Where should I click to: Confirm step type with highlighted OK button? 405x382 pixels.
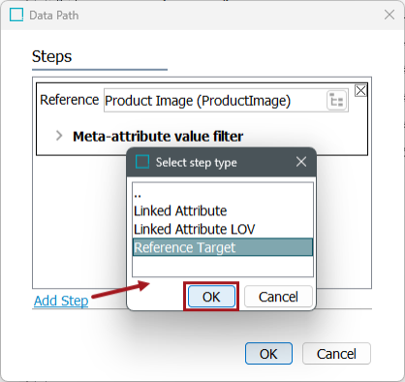point(211,297)
